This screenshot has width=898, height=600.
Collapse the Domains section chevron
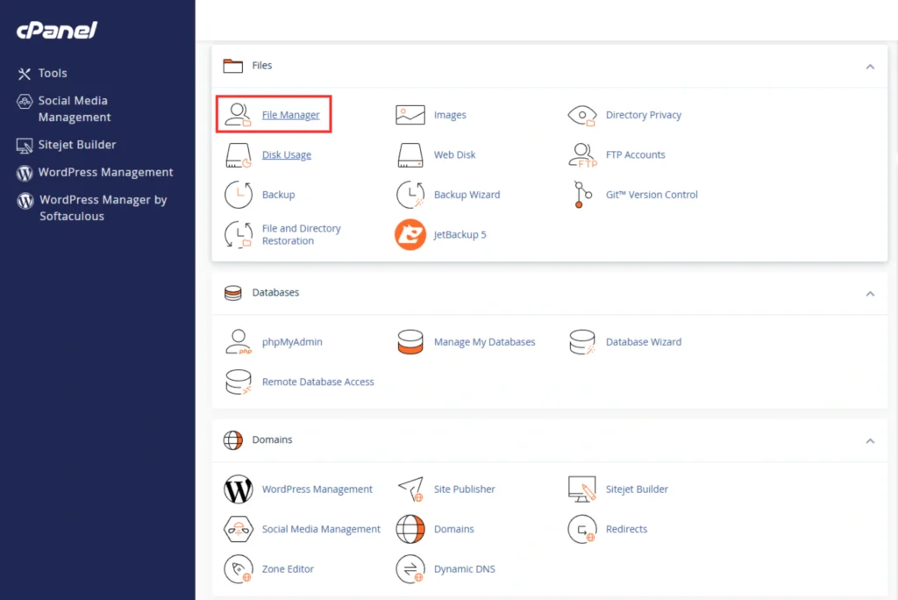pos(870,440)
